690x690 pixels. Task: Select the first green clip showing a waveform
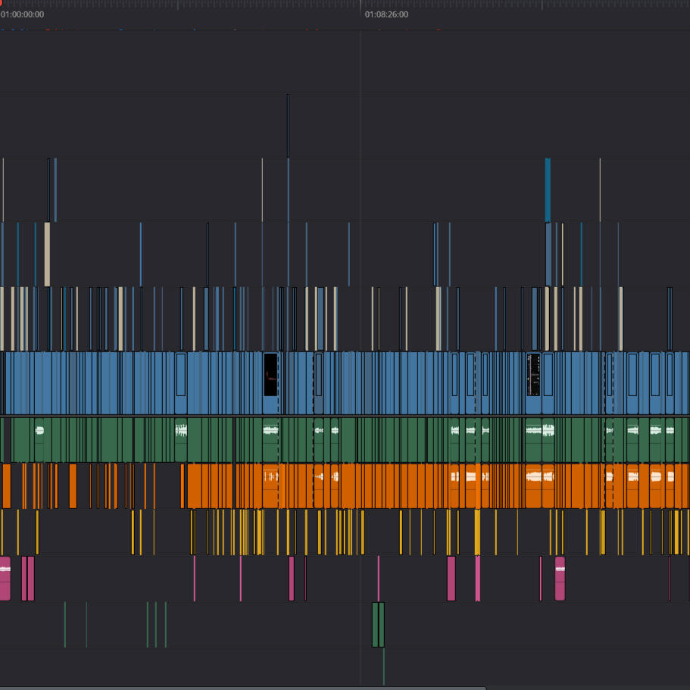point(39,439)
